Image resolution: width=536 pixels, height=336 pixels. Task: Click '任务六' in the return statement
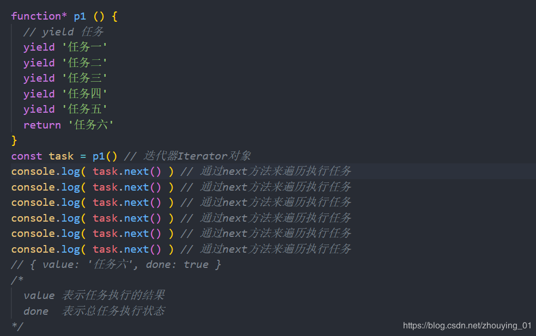pos(91,125)
